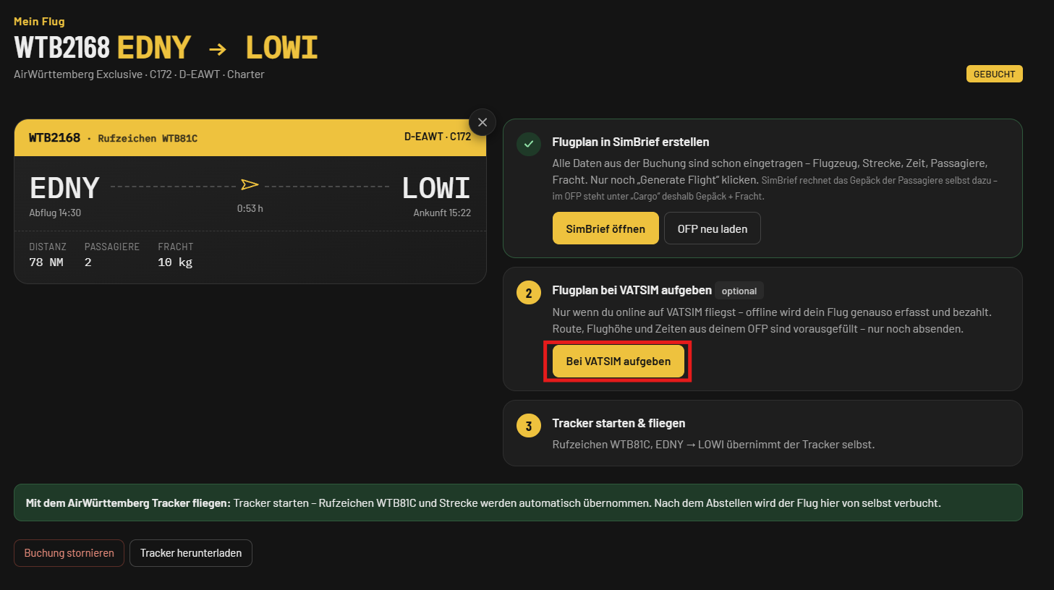Viewport: 1054px width, 590px height.
Task: Click the Flugplan in SimBrief erstellen heading
Action: (x=631, y=142)
